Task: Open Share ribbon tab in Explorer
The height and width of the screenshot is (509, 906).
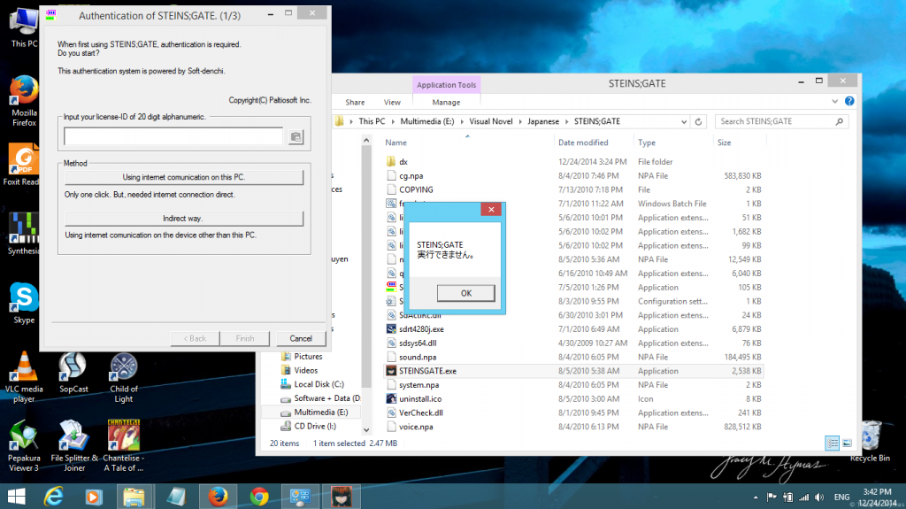Action: 355,103
